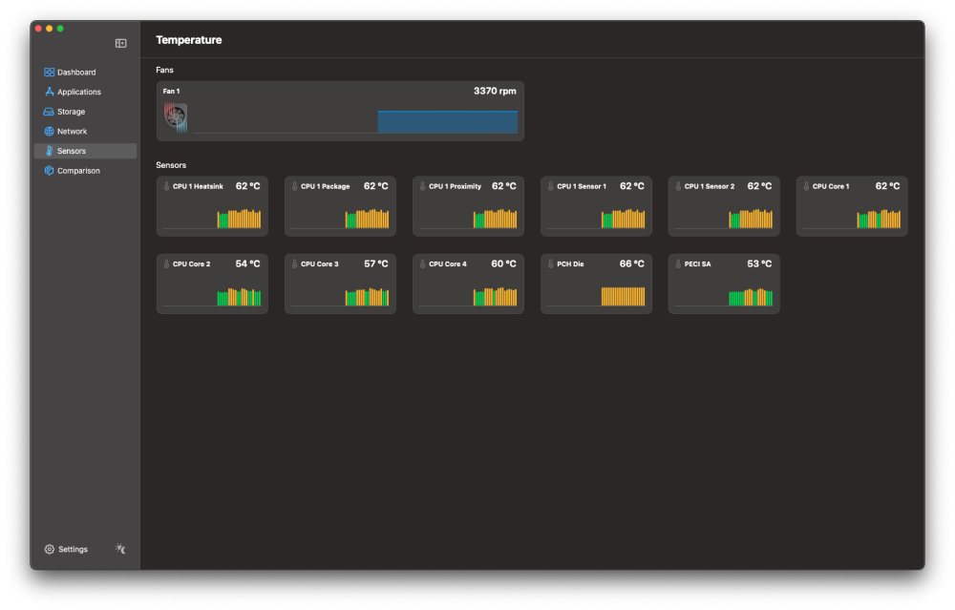Click the Fan 1 fan icon

point(176,116)
